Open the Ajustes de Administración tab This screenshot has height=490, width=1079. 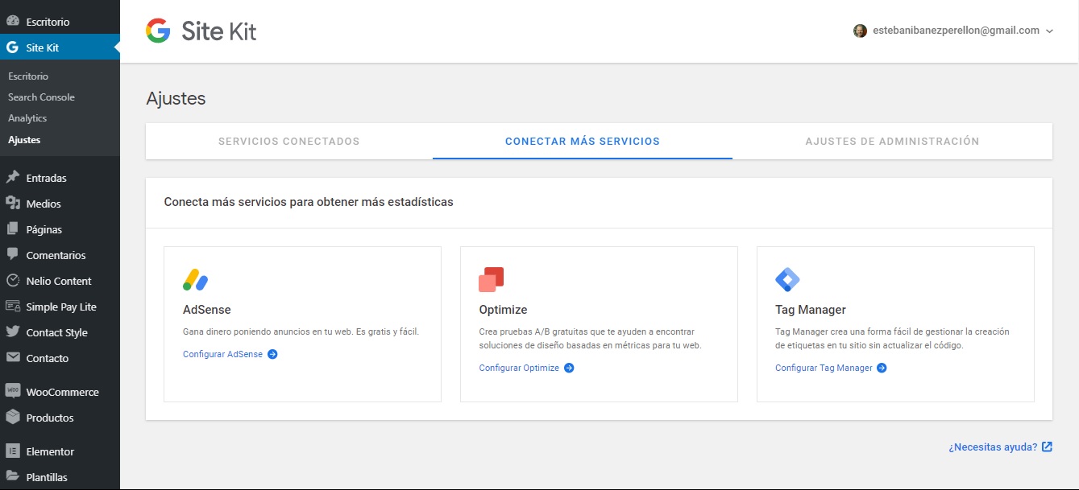click(x=892, y=141)
